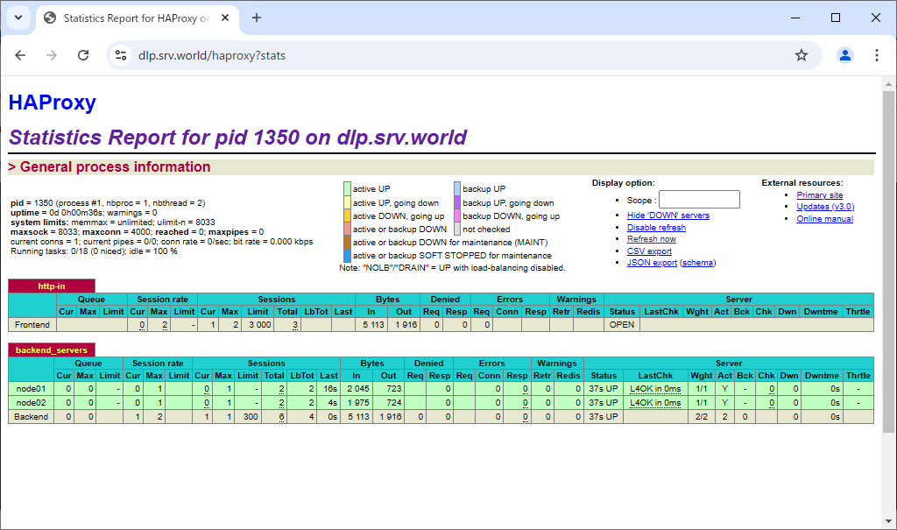Click the active UP color swatch

coord(347,189)
